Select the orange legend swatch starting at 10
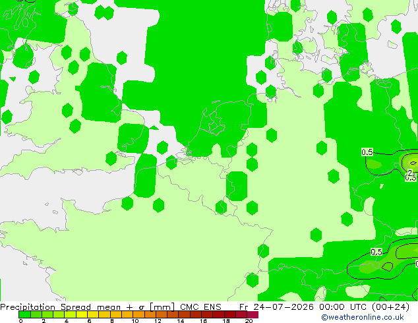Viewport: 418px width, 323px height. click(138, 314)
